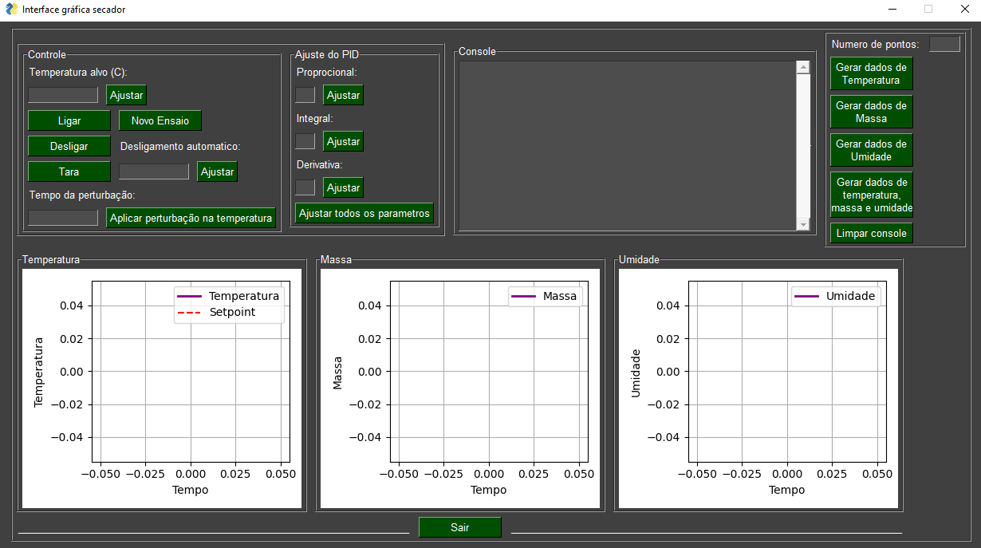Viewport: 981px width, 548px height.
Task: Adjust the Integral PID parameter
Action: click(x=342, y=140)
